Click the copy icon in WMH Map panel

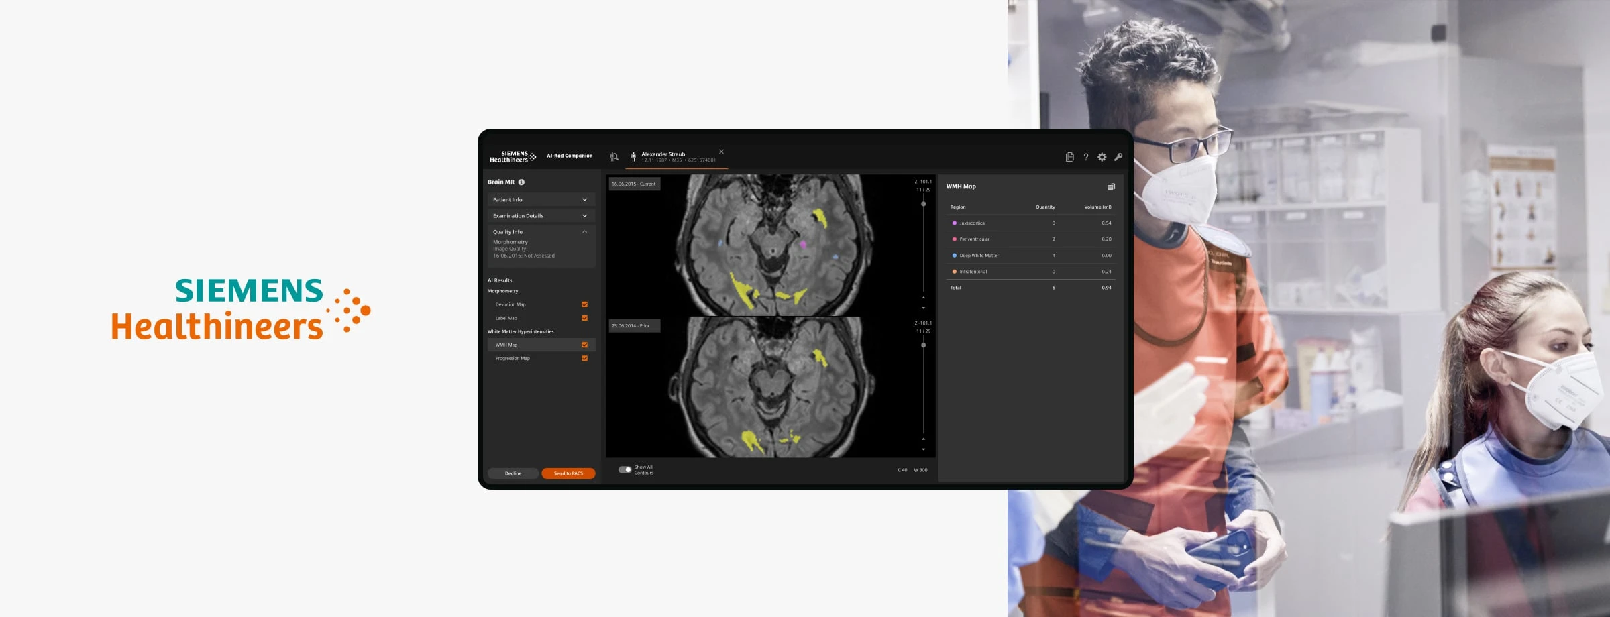(1111, 186)
